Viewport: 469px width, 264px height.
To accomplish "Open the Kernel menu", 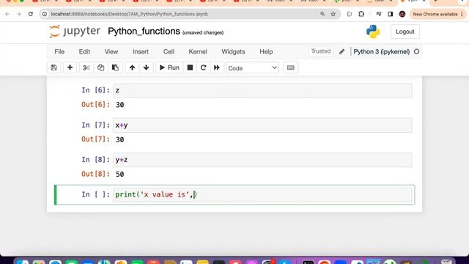I will (198, 51).
